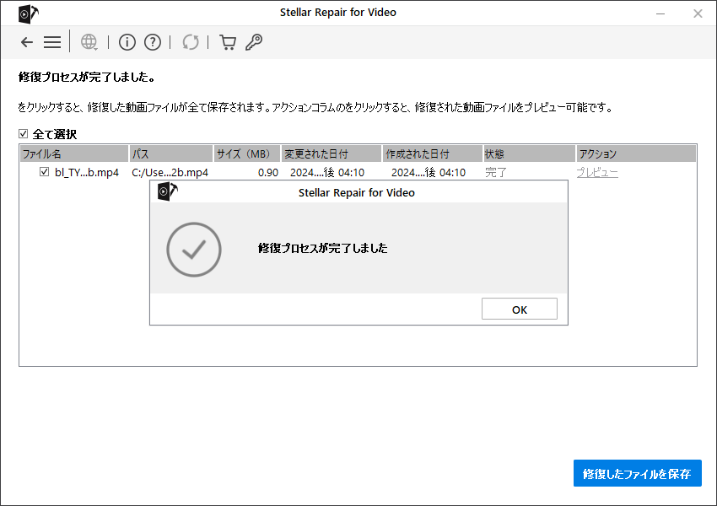
Task: Click the サイズ (MB) column header
Action: [x=247, y=153]
